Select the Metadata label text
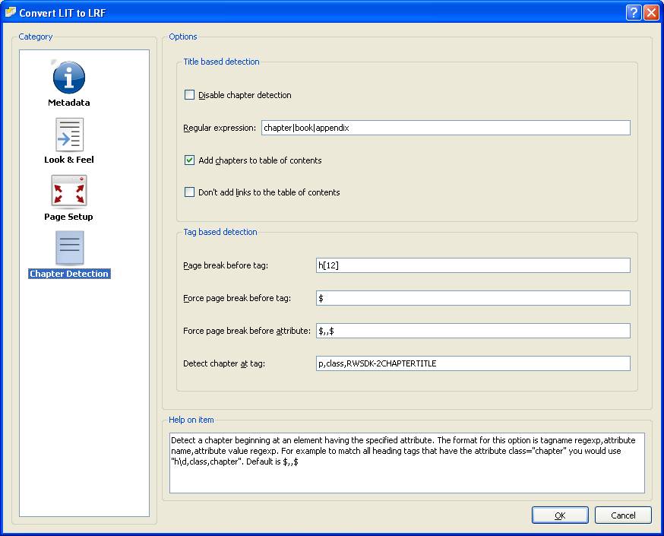664x536 pixels. point(69,103)
